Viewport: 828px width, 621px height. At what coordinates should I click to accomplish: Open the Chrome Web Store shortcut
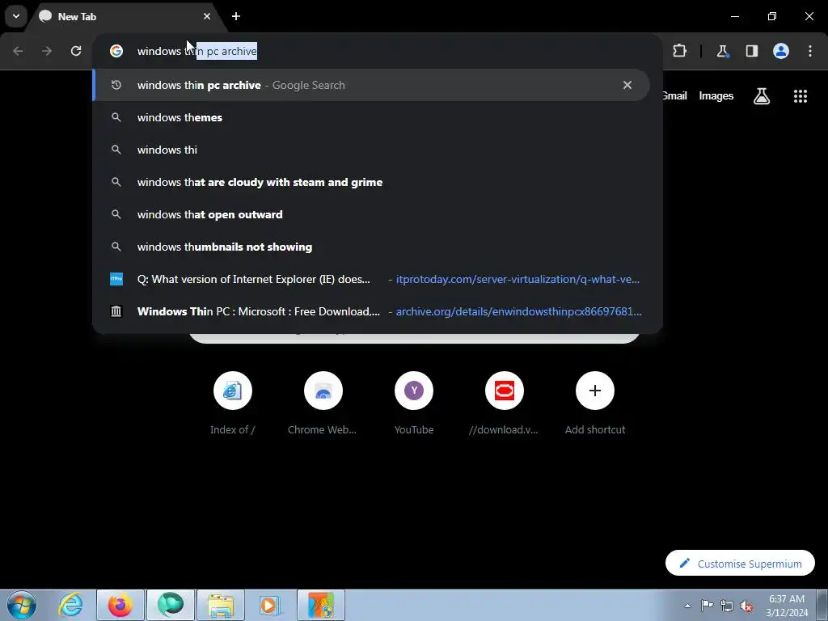pos(323,404)
